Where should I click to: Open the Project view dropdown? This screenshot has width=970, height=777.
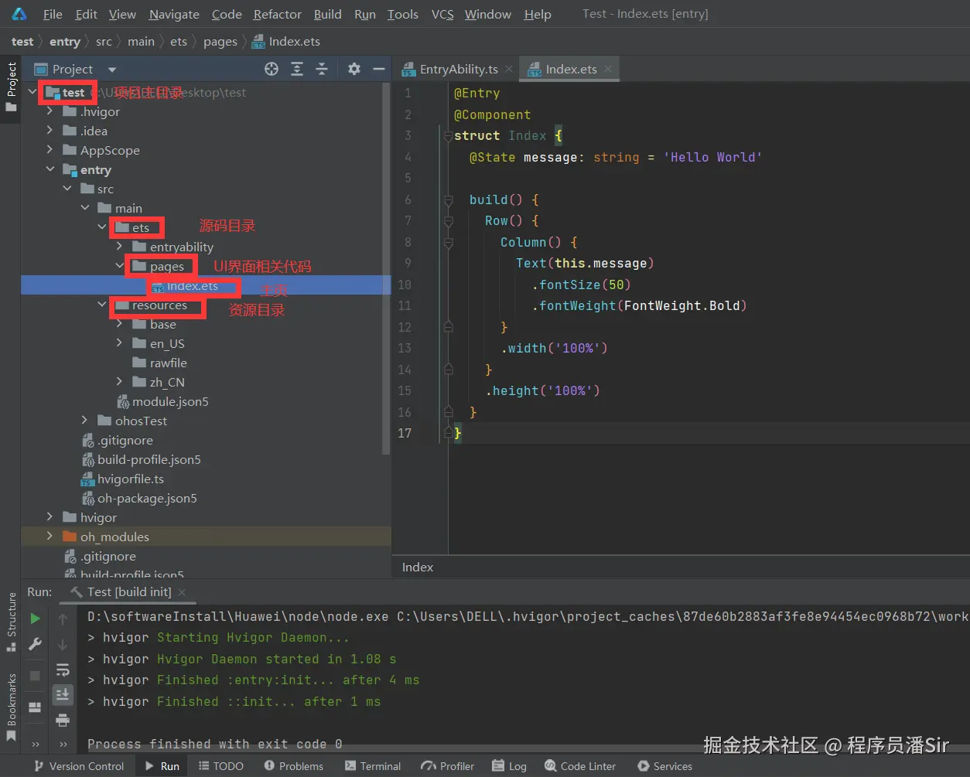[111, 70]
